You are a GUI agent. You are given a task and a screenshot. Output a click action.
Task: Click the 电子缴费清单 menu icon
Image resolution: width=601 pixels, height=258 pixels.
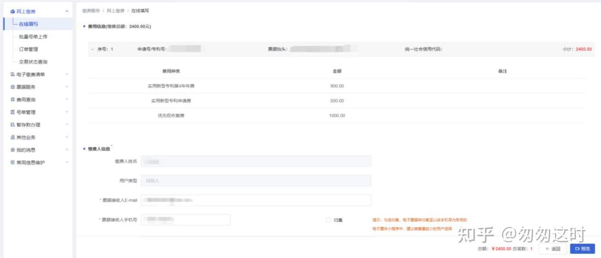click(13, 74)
